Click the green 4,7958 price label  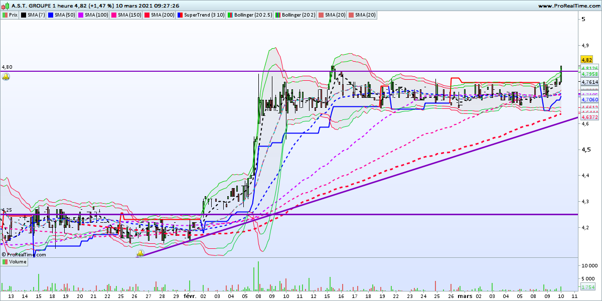pos(588,74)
